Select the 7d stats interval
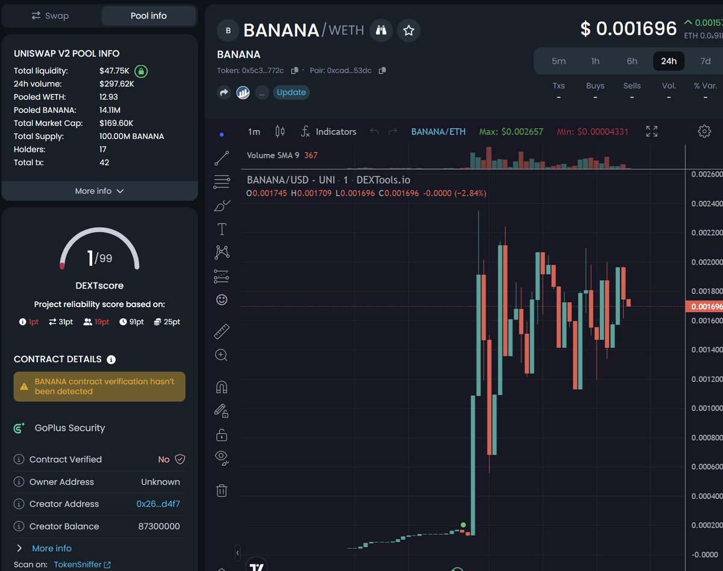Viewport: 723px width, 571px height. coord(706,61)
